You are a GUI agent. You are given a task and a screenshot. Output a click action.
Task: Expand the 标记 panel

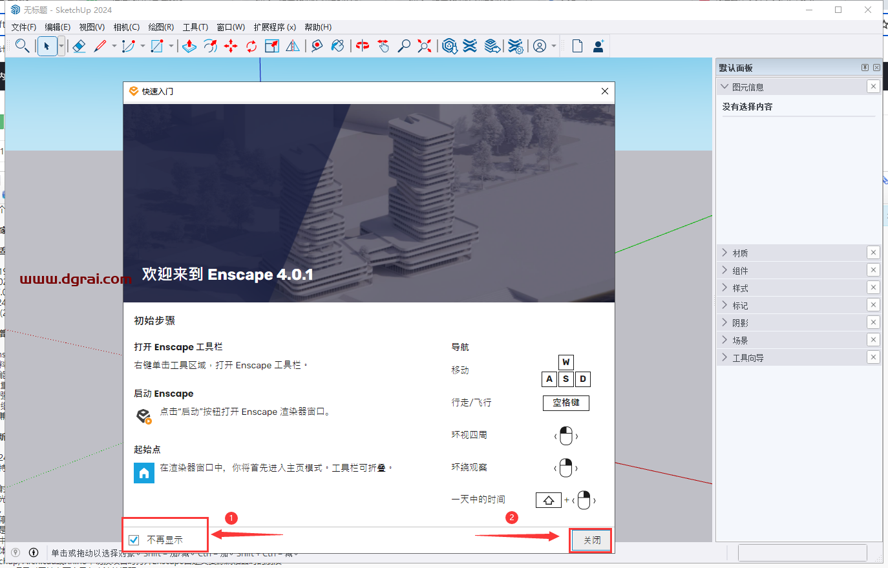pyautogui.click(x=724, y=305)
